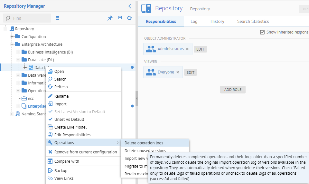This screenshot has height=184, width=309.
Task: Click the ADD ROLE button
Action: click(233, 90)
